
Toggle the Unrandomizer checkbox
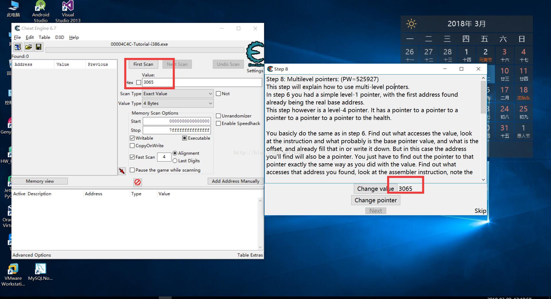click(218, 116)
